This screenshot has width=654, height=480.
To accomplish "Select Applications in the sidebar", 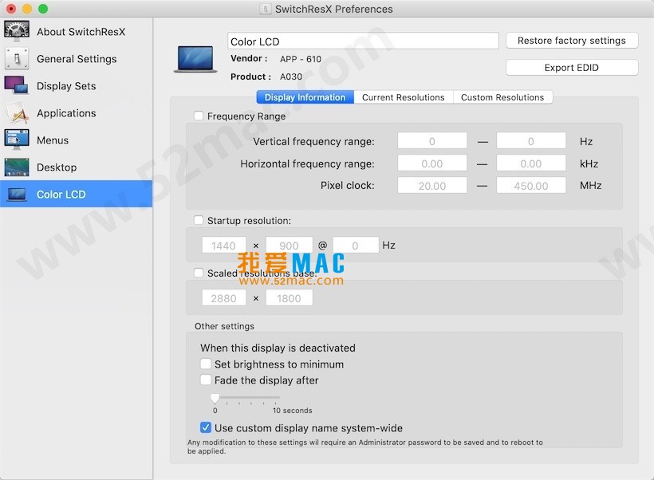I will click(66, 113).
